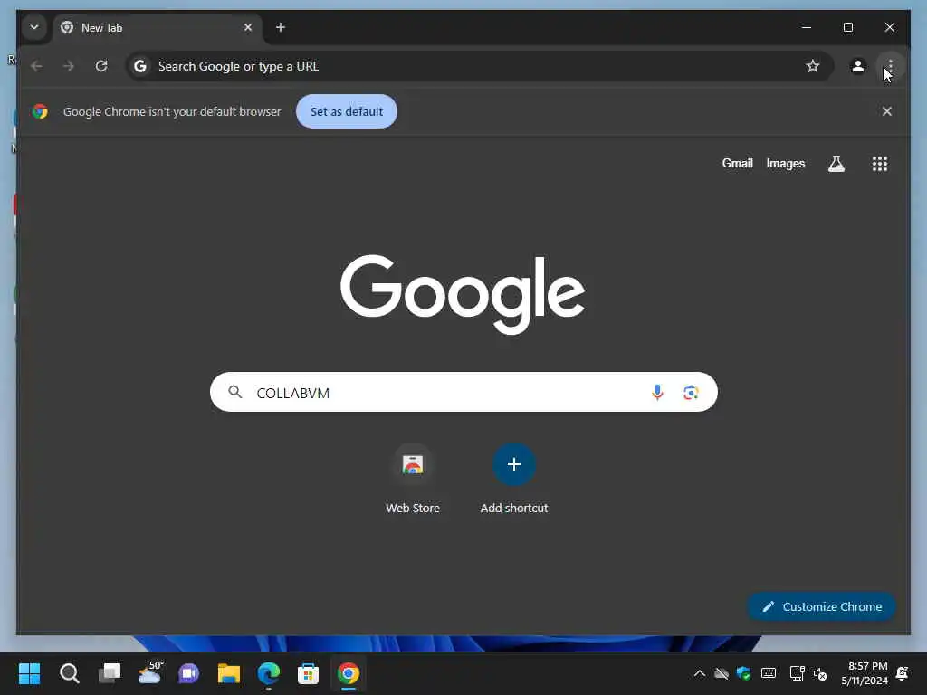
Task: Click the Google logo doodle
Action: pos(463,294)
